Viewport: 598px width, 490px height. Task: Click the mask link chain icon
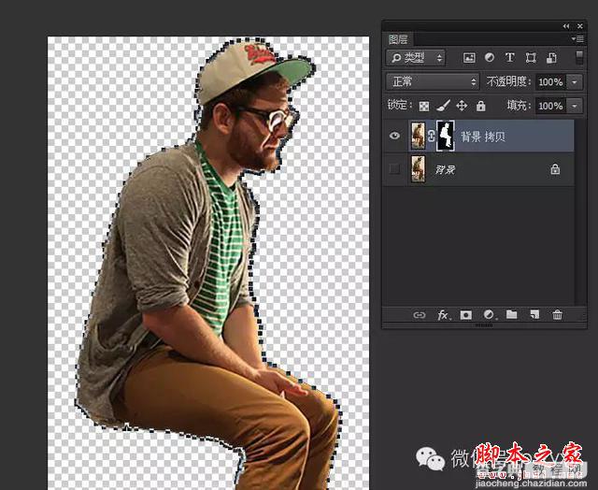pos(431,136)
